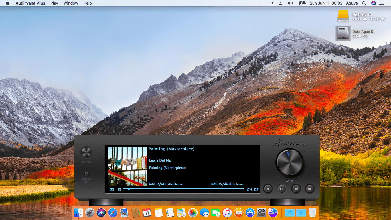The image size is (391, 220).
Task: Click the battery charging status icon
Action: (303, 3)
